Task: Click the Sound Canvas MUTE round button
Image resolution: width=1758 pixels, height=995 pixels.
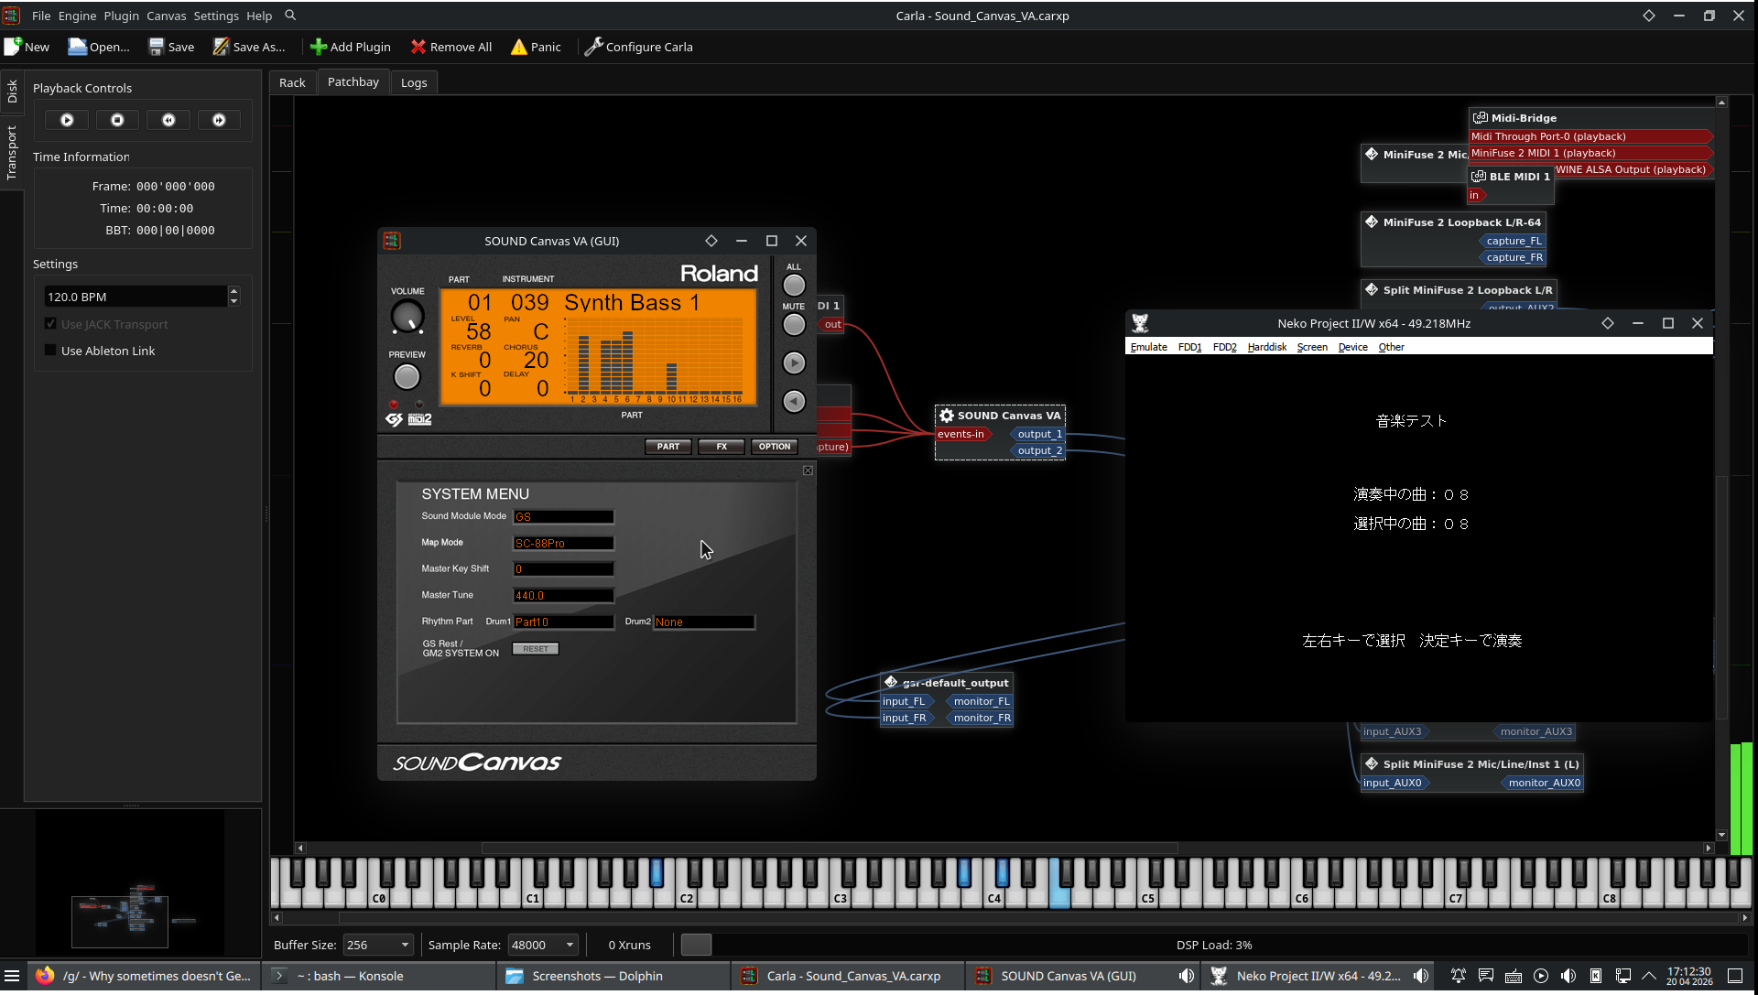Action: [x=794, y=325]
